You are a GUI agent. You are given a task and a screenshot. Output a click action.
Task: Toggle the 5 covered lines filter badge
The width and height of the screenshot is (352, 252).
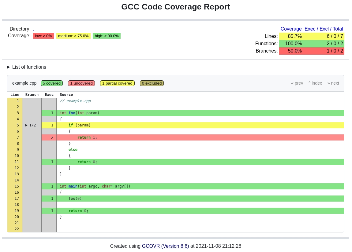point(51,83)
